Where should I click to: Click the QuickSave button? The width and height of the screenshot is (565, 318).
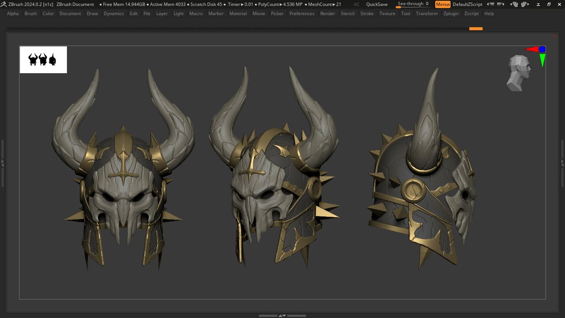(377, 4)
